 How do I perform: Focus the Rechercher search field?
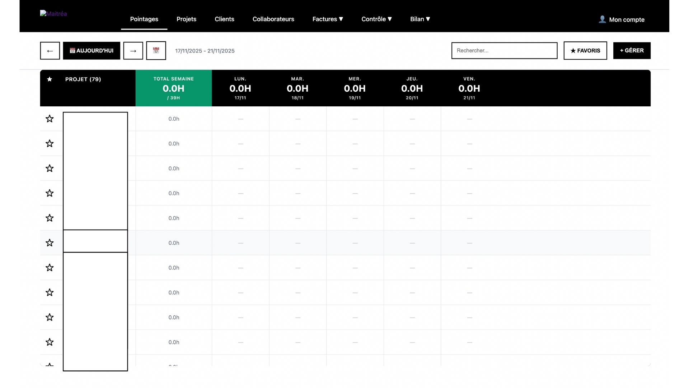coord(504,51)
